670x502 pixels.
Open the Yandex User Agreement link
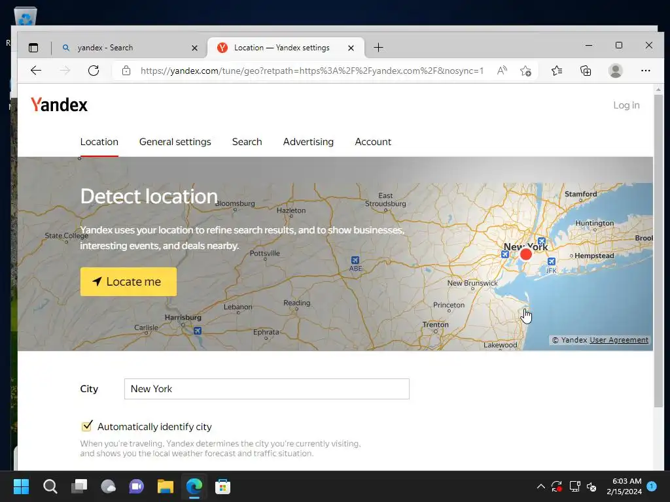tap(619, 340)
